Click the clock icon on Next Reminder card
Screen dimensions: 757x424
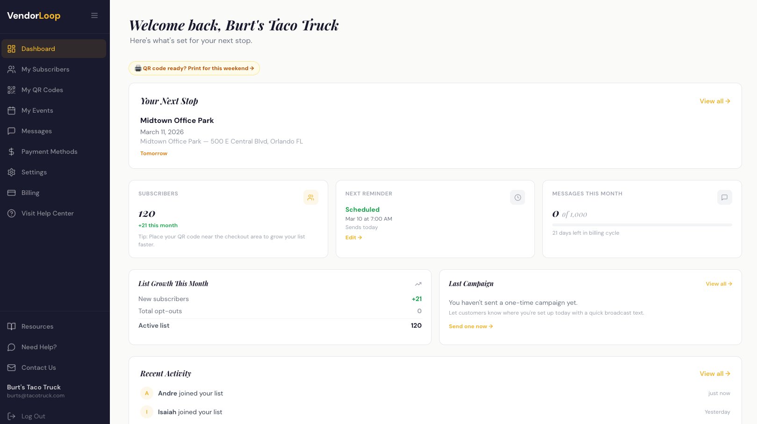tap(518, 197)
